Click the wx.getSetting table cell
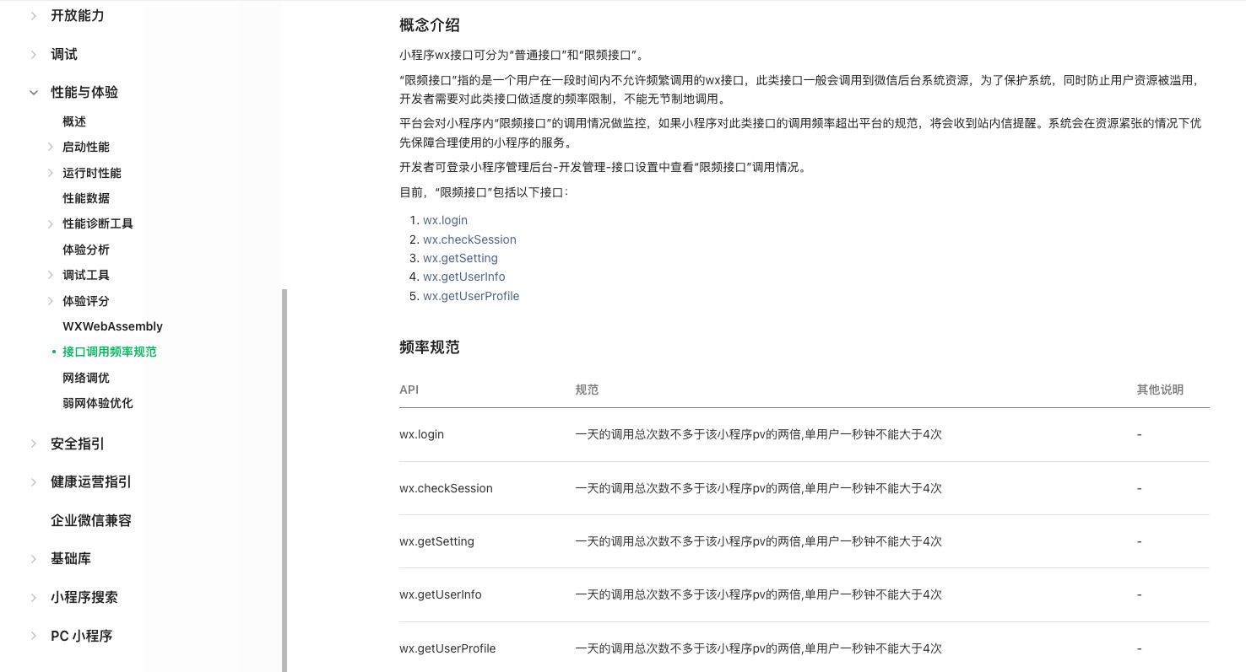The image size is (1246, 672). coord(436,541)
